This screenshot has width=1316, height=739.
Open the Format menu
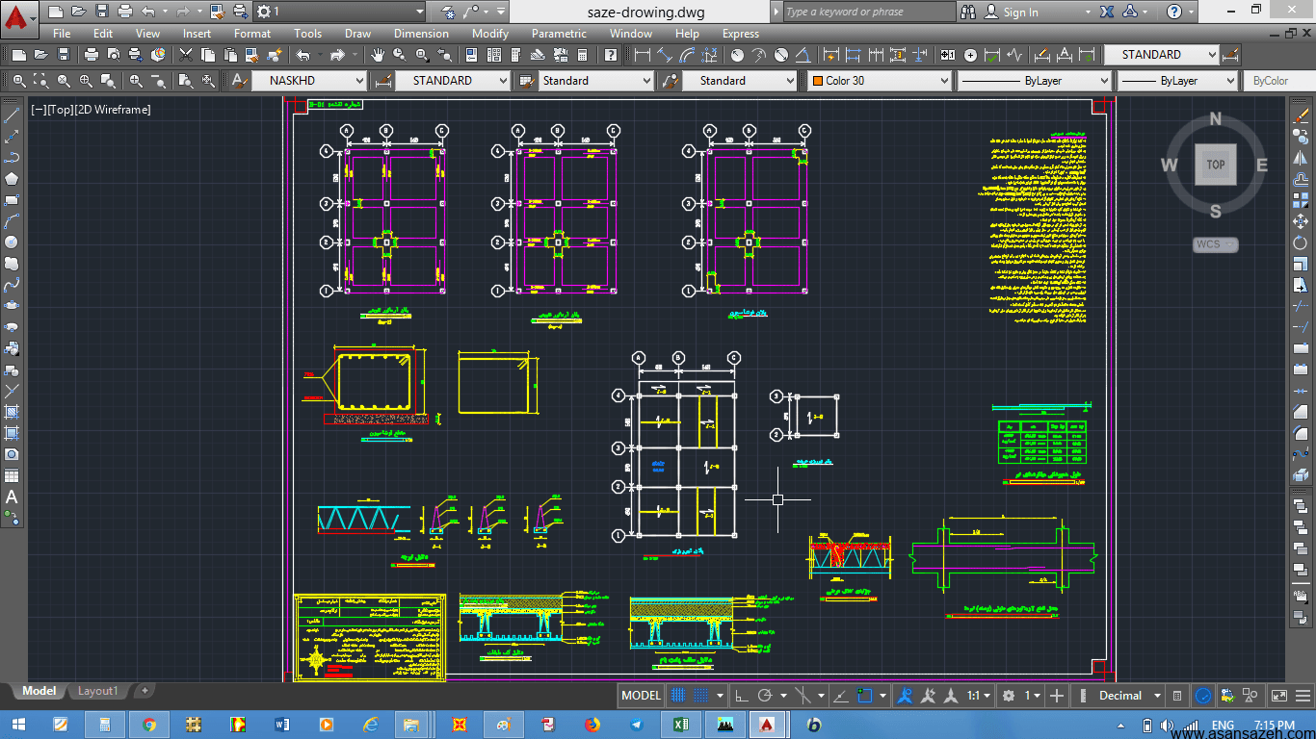[252, 34]
